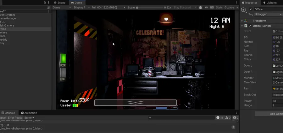Toggle info messages count 15 in Console
This screenshot has height=133, width=283.
coord(220,118)
